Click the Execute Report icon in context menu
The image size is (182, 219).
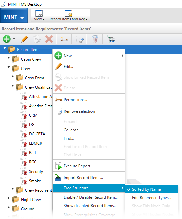coord(58,166)
